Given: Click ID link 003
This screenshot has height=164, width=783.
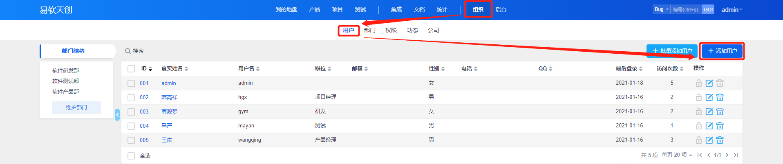Looking at the screenshot, I should click(x=144, y=112).
